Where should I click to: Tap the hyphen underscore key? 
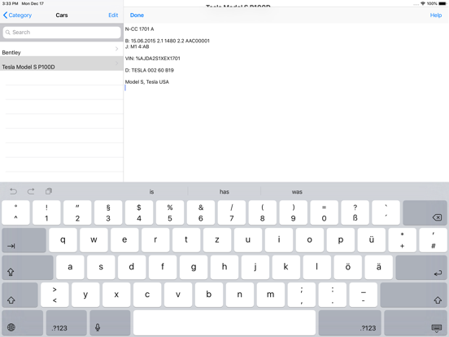point(364,295)
